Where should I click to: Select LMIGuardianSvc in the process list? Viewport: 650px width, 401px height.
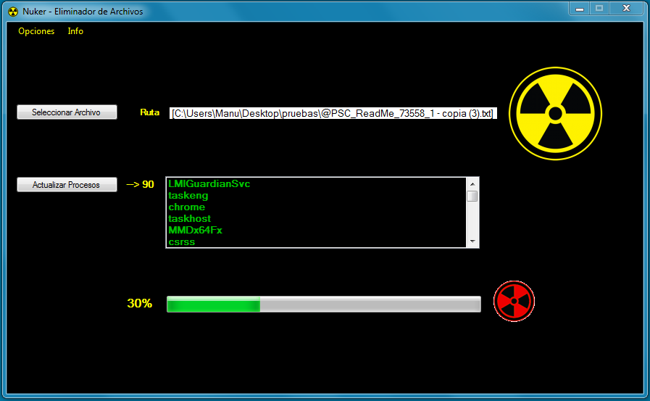316,183
